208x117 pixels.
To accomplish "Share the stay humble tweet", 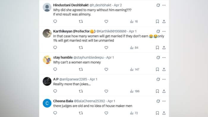I will [x=164, y=69].
